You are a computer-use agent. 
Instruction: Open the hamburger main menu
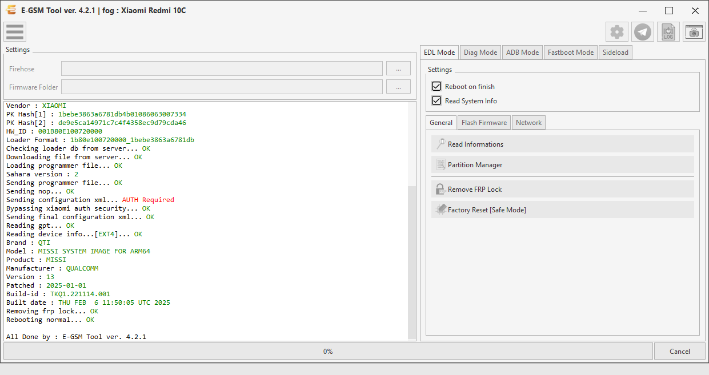click(x=15, y=32)
